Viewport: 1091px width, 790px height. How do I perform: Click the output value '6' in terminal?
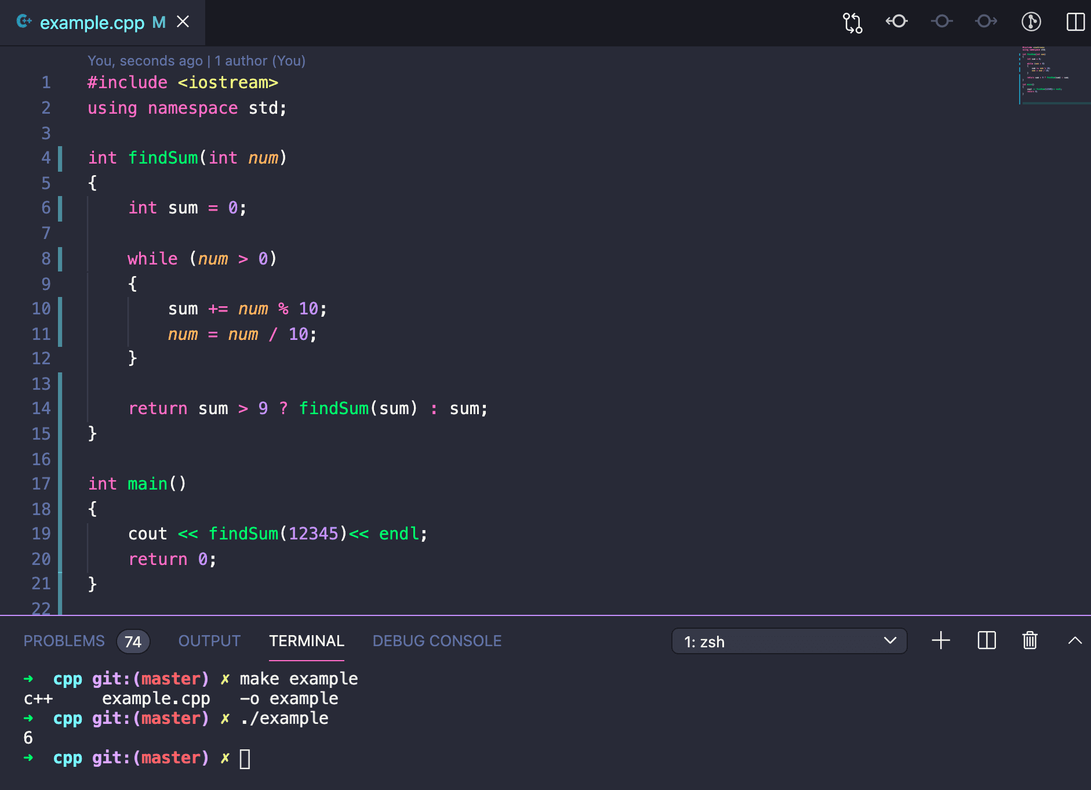point(28,738)
